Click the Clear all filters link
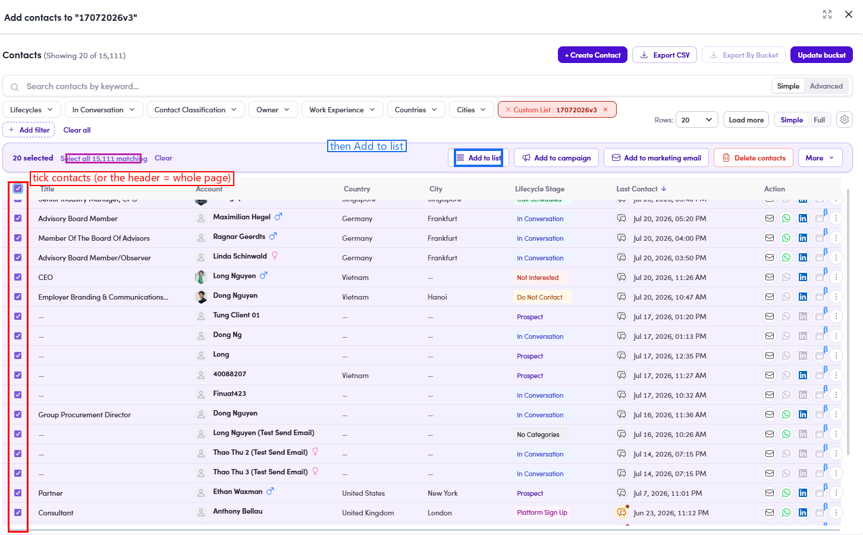 pos(77,130)
